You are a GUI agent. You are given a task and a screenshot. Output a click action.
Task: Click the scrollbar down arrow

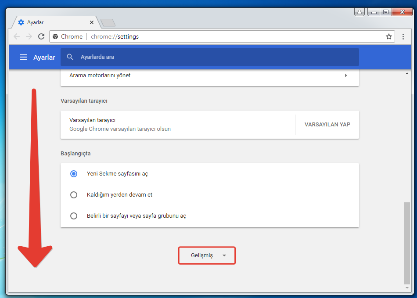click(x=407, y=287)
